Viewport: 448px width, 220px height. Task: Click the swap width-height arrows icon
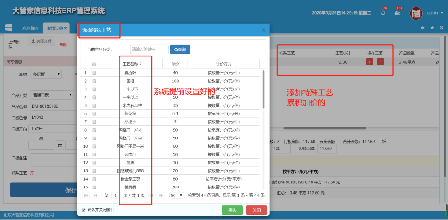click(x=60, y=145)
